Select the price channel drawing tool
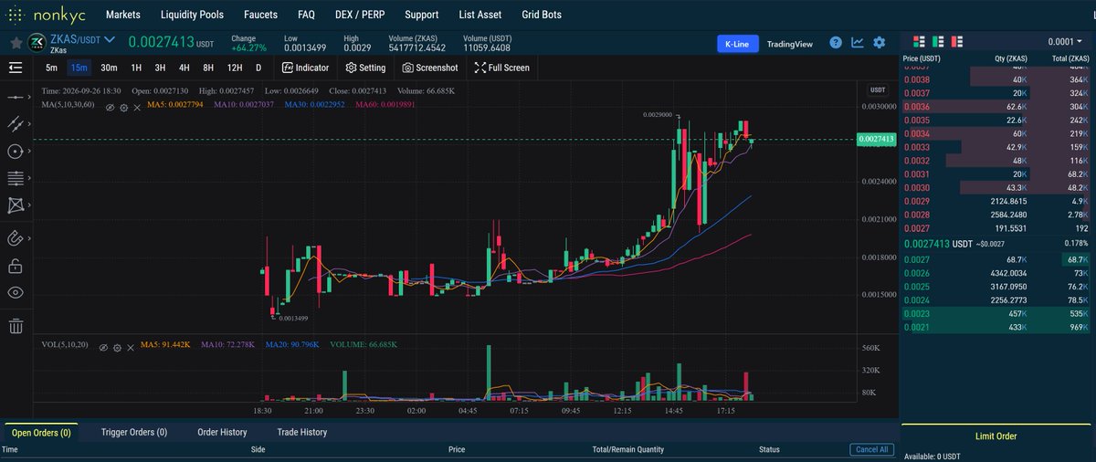The height and width of the screenshot is (462, 1096). (x=14, y=123)
